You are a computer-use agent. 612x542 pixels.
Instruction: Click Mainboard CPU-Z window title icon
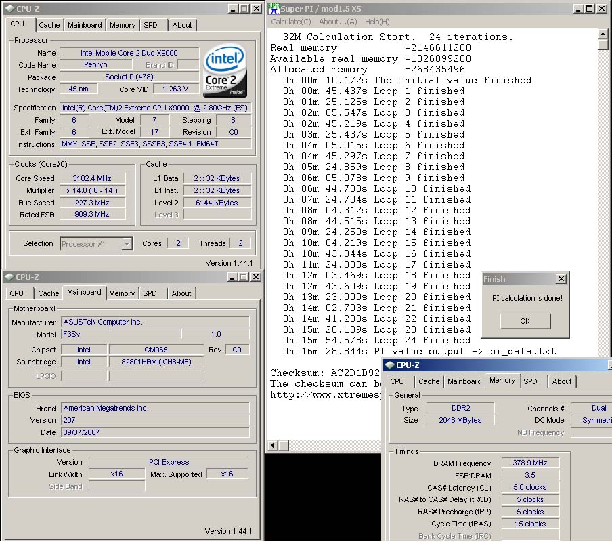tap(9, 277)
